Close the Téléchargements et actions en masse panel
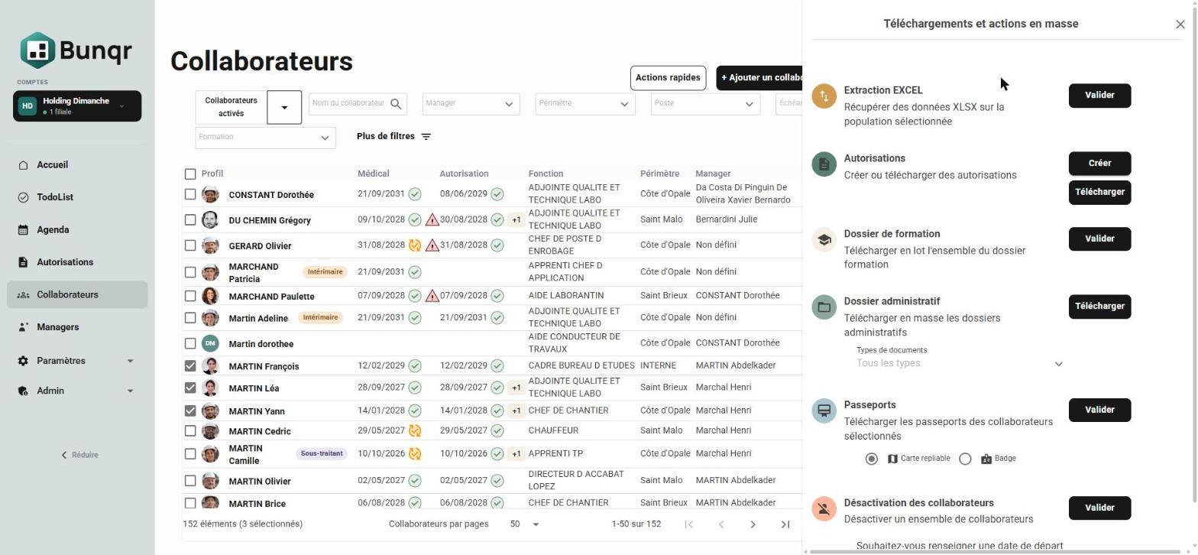 coord(1180,24)
